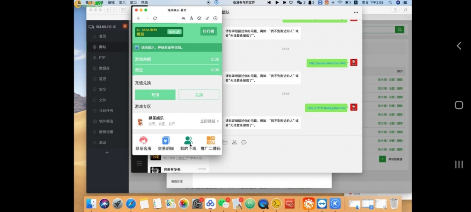Click the scissors screenshot icon in chat
The width and height of the screenshot is (471, 212).
[x=234, y=142]
